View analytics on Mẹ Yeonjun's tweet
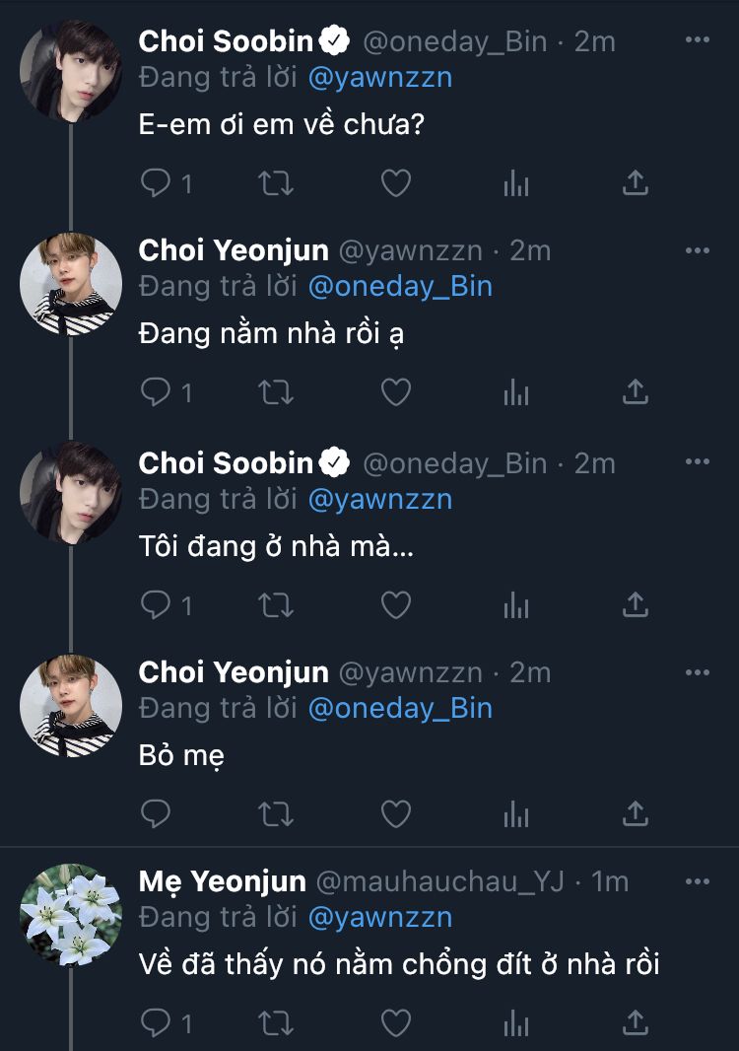Screen dimensions: 739x1051 click(516, 1022)
